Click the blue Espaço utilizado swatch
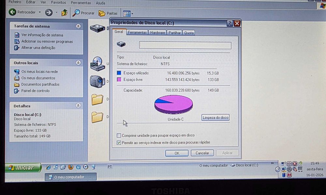Image resolution: width=326 pixels, height=195 pixels. [x=119, y=73]
